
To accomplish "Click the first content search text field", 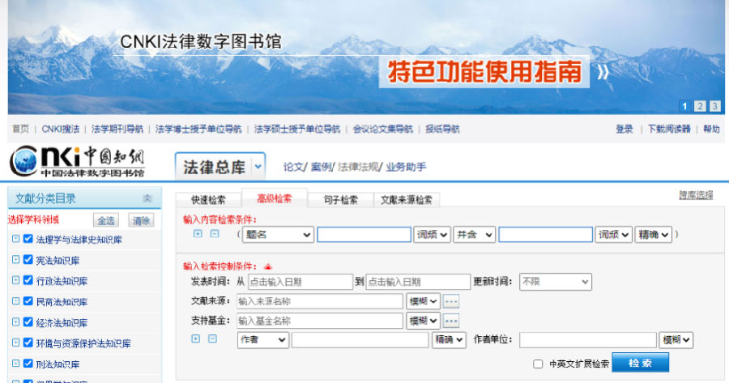I will (x=364, y=235).
